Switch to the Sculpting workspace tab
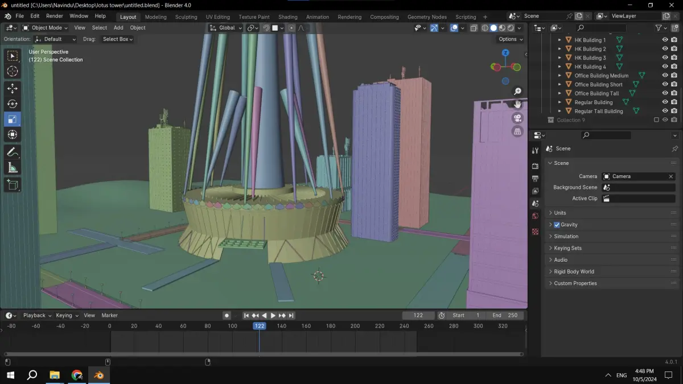This screenshot has width=683, height=384. point(186,17)
